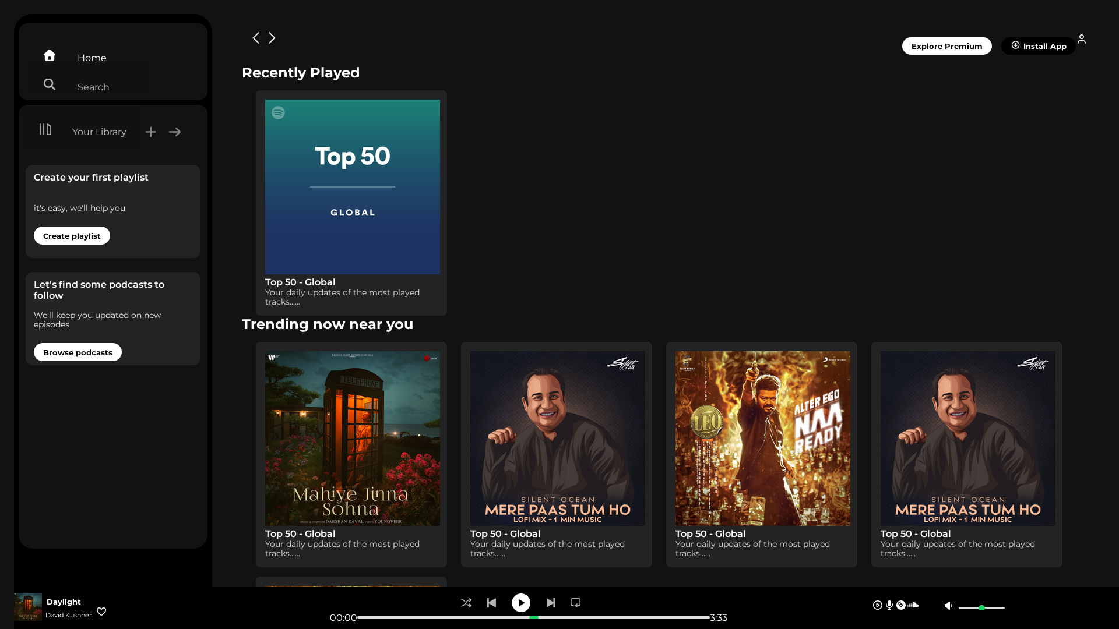Image resolution: width=1119 pixels, height=629 pixels.
Task: Go back using the left chevron
Action: [256, 38]
